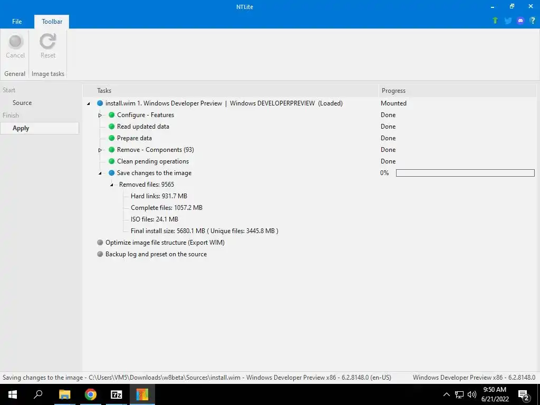Open the Help question mark icon
The width and height of the screenshot is (540, 405).
pos(533,21)
